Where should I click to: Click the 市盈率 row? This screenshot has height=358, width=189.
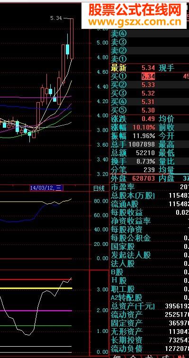point(150,187)
